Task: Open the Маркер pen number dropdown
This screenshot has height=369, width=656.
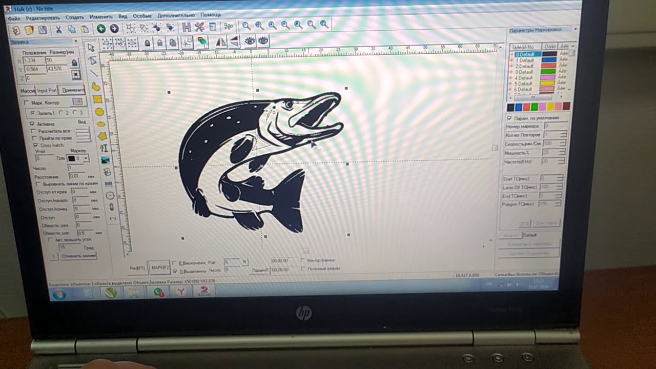Action: [86, 159]
